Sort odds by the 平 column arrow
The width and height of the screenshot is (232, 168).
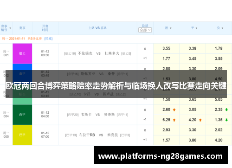pos(196,28)
